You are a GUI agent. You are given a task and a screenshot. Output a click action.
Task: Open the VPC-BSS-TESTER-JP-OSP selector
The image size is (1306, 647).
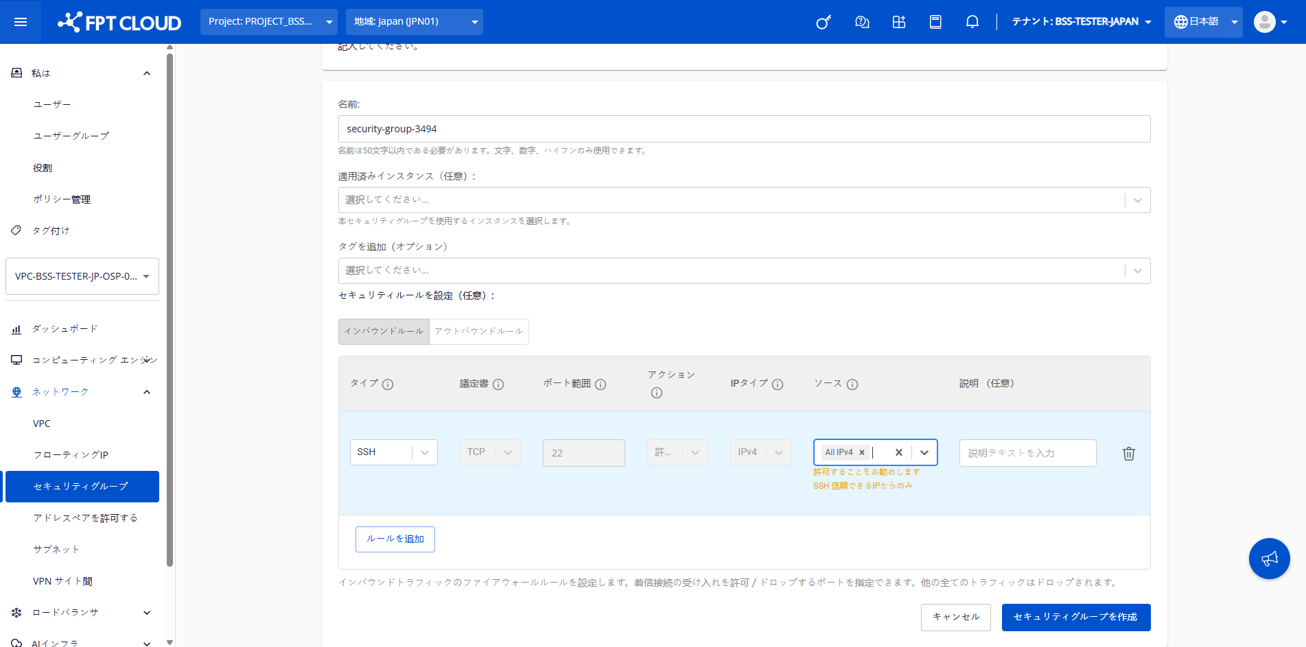82,276
